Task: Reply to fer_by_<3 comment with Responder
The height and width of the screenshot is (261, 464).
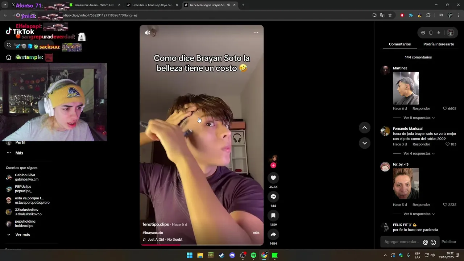Action: point(421,205)
